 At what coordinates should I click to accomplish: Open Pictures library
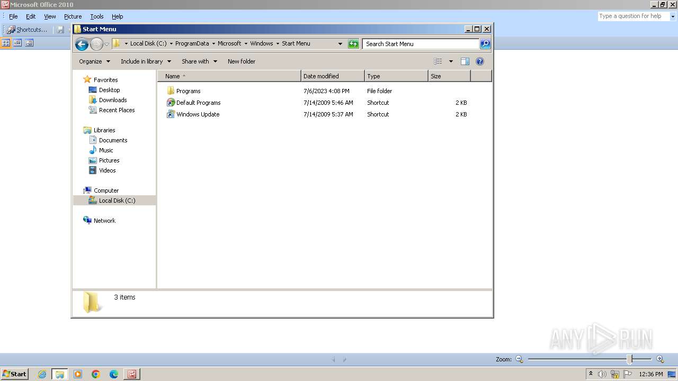[x=109, y=160]
